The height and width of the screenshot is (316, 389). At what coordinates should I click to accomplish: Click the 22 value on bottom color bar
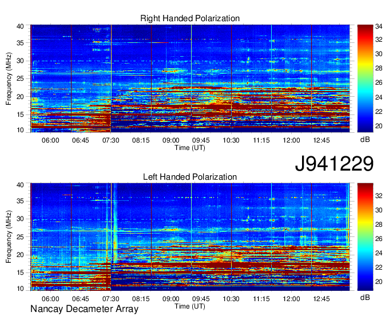point(379,267)
